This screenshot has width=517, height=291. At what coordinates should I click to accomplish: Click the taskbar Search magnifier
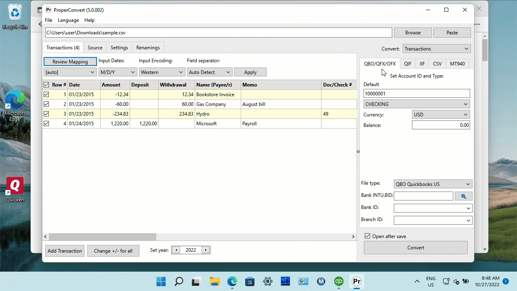tap(179, 281)
